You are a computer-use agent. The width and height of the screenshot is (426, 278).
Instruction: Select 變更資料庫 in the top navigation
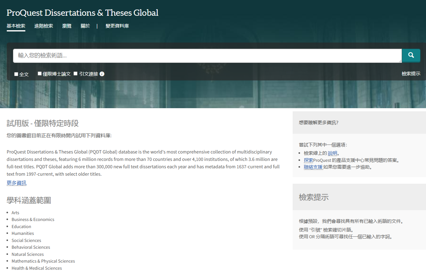tap(117, 26)
